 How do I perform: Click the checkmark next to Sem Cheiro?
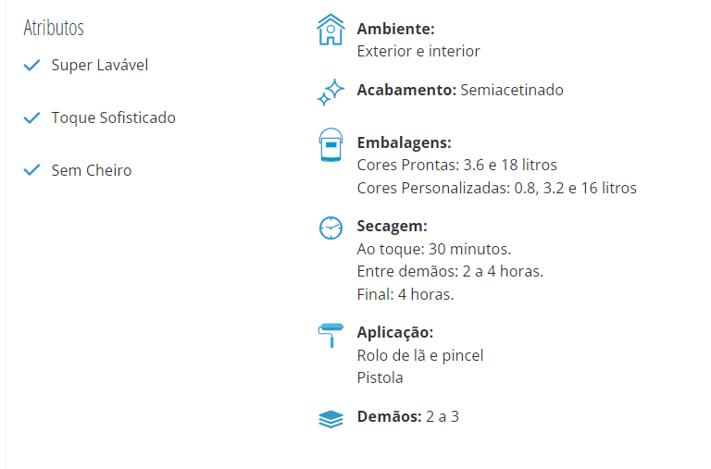pyautogui.click(x=31, y=170)
